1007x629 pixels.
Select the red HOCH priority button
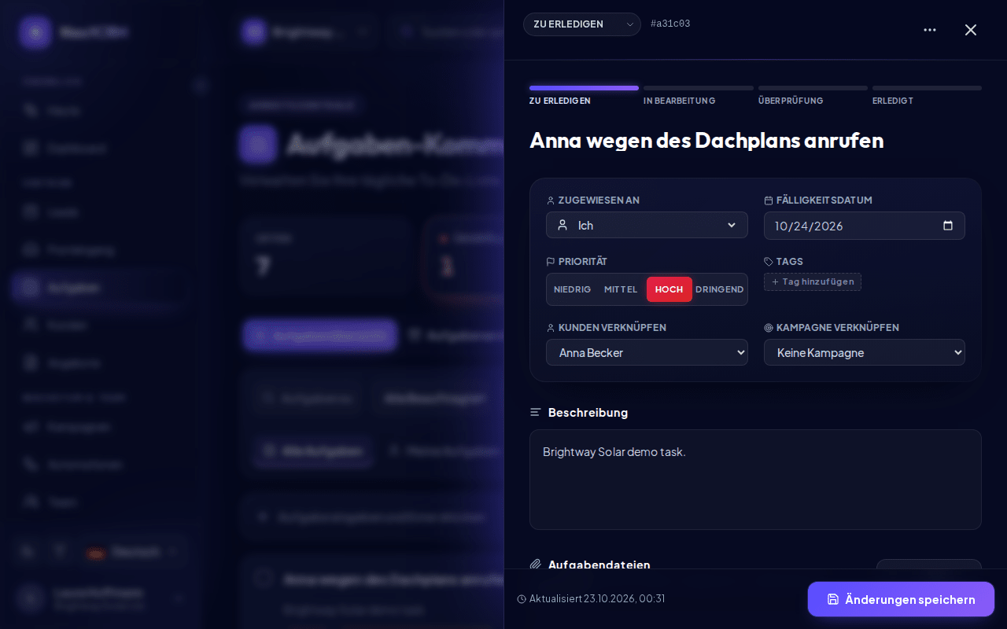pyautogui.click(x=669, y=289)
